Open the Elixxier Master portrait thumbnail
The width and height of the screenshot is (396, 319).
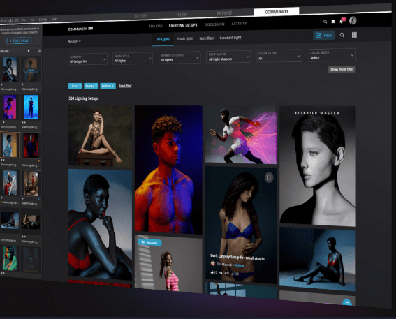pos(318,166)
